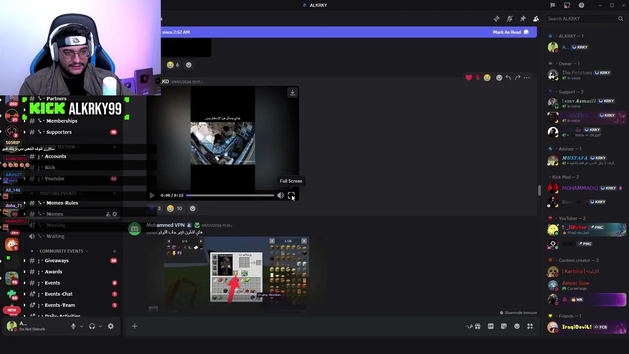Mute the video volume speaker icon
The image size is (629, 354).
[281, 195]
